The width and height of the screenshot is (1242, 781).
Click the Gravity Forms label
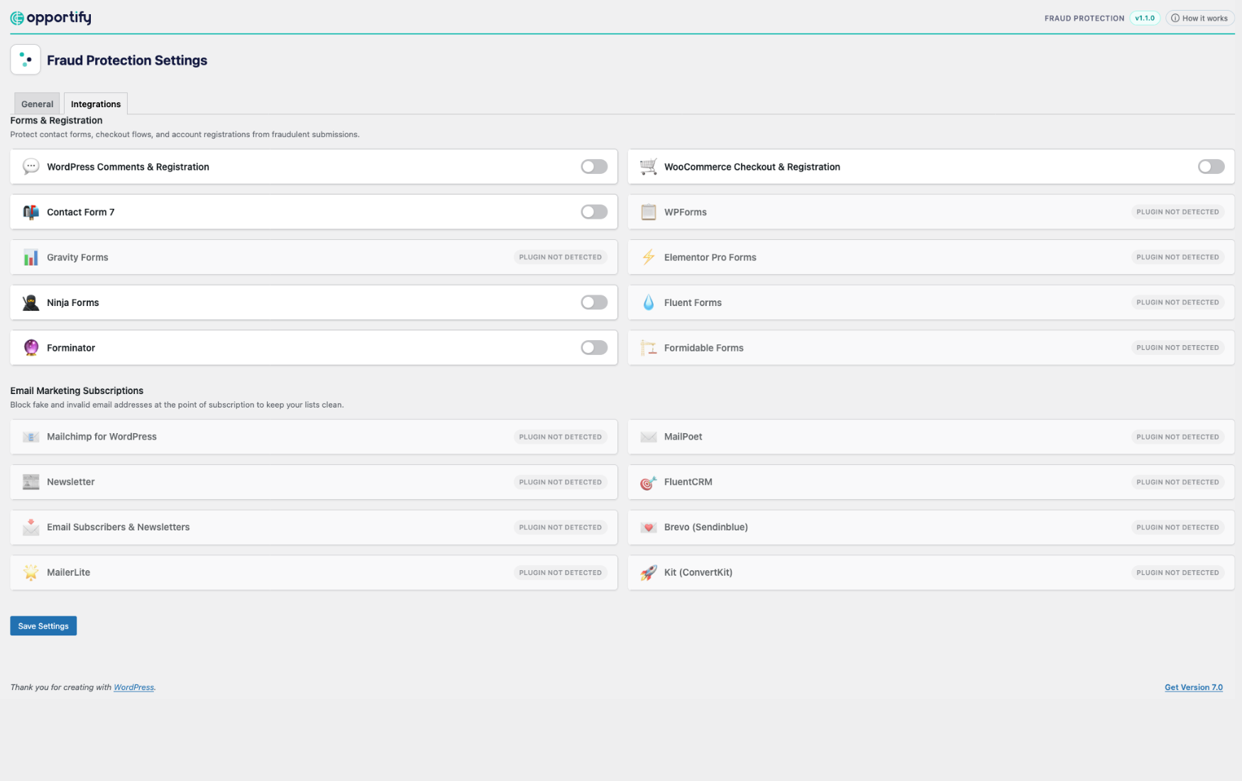[77, 257]
